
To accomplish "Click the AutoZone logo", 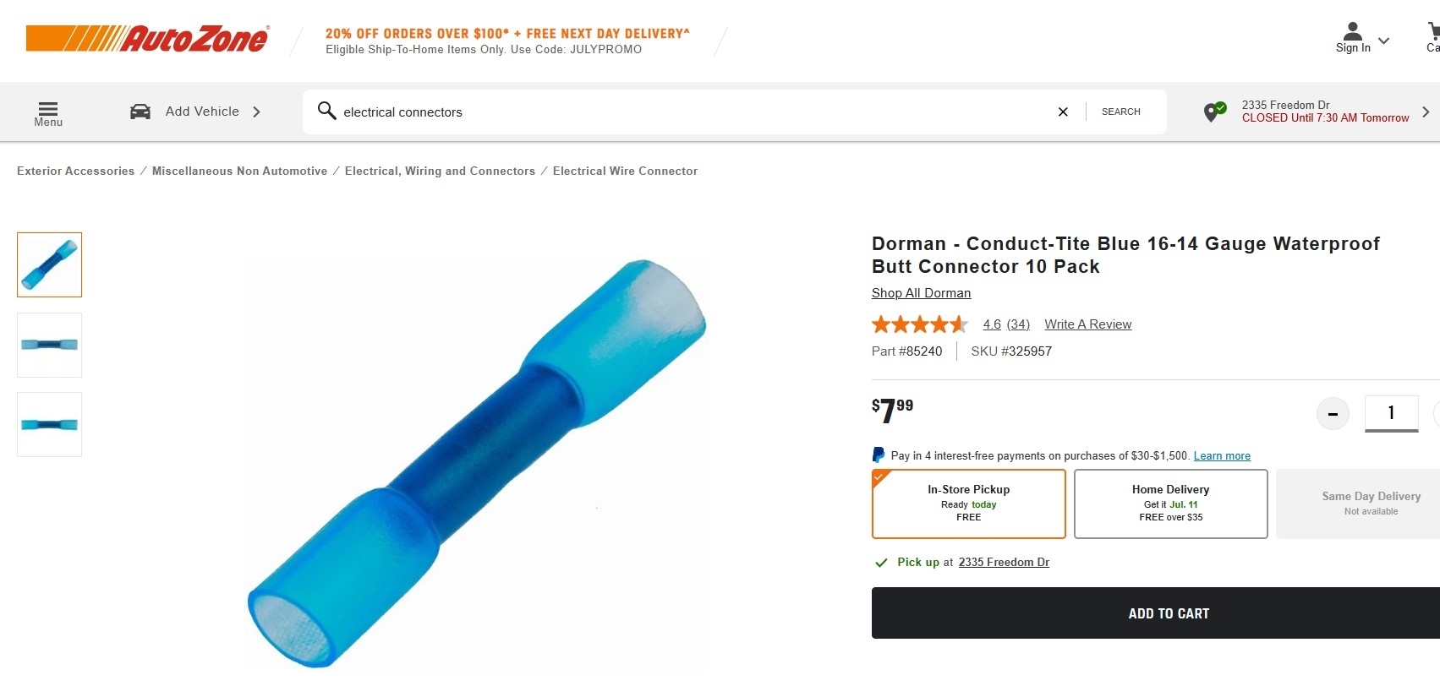I will (x=147, y=39).
